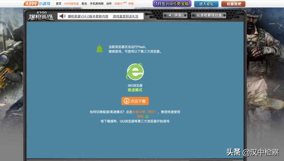Click the 进入论坛 button
This screenshot has height=161, width=284.
(206, 4)
